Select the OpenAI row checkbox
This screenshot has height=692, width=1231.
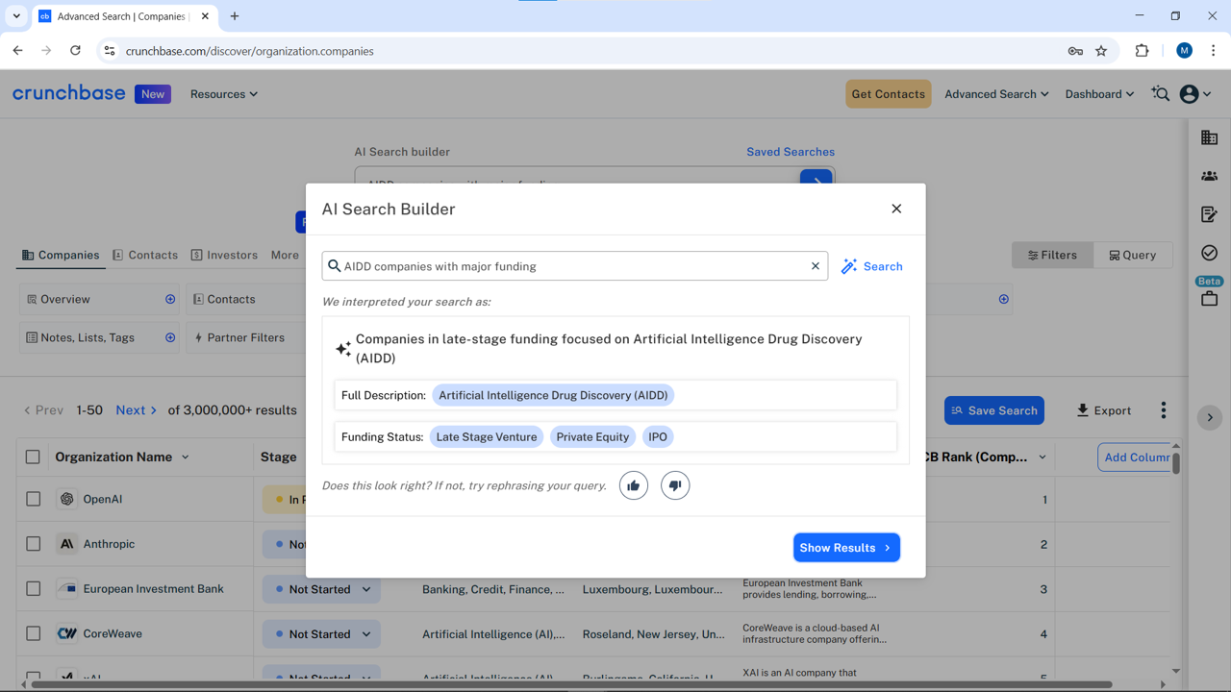pyautogui.click(x=34, y=499)
